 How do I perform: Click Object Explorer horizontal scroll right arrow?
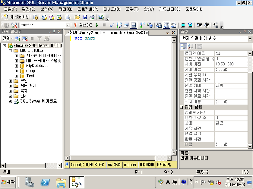pyautogui.click(x=59, y=165)
